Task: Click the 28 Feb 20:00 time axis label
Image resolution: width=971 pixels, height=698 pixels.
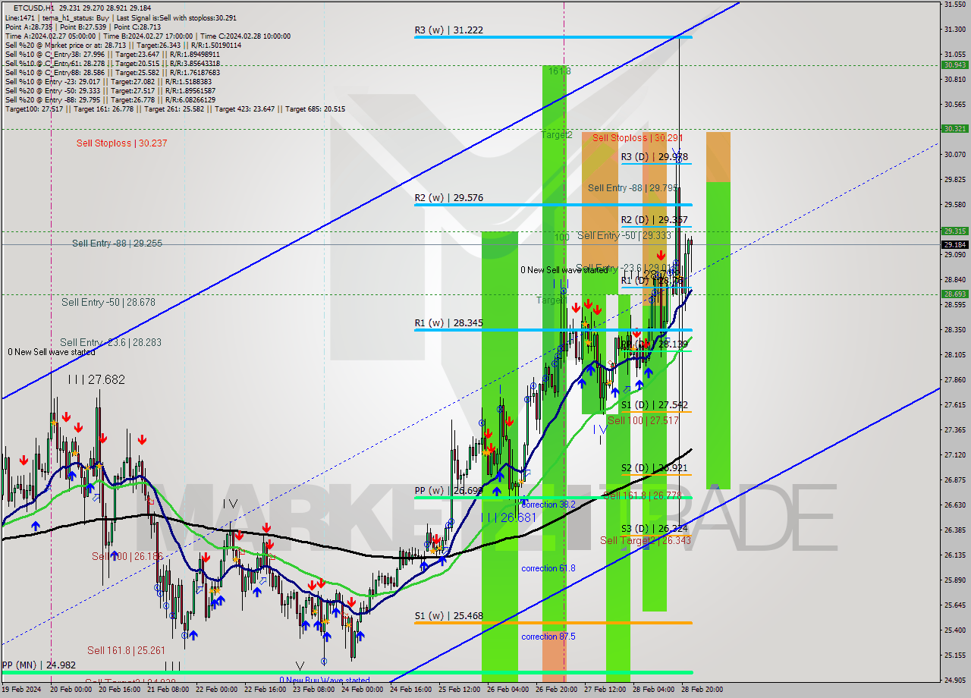Action: tap(702, 690)
